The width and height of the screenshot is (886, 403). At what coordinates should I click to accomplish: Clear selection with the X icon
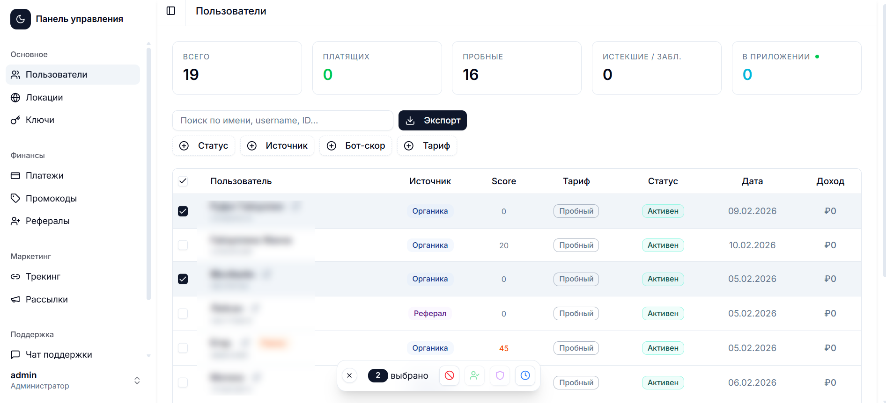click(x=349, y=375)
